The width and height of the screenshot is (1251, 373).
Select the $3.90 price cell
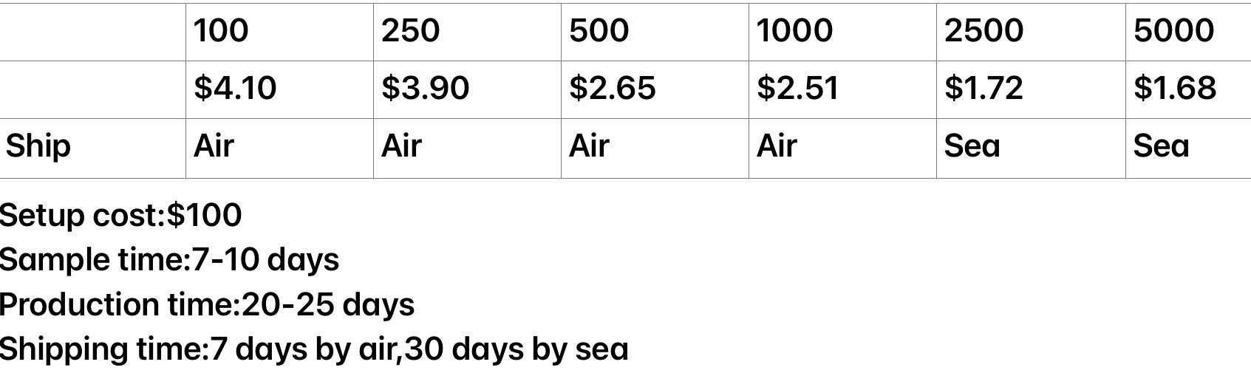(x=467, y=89)
